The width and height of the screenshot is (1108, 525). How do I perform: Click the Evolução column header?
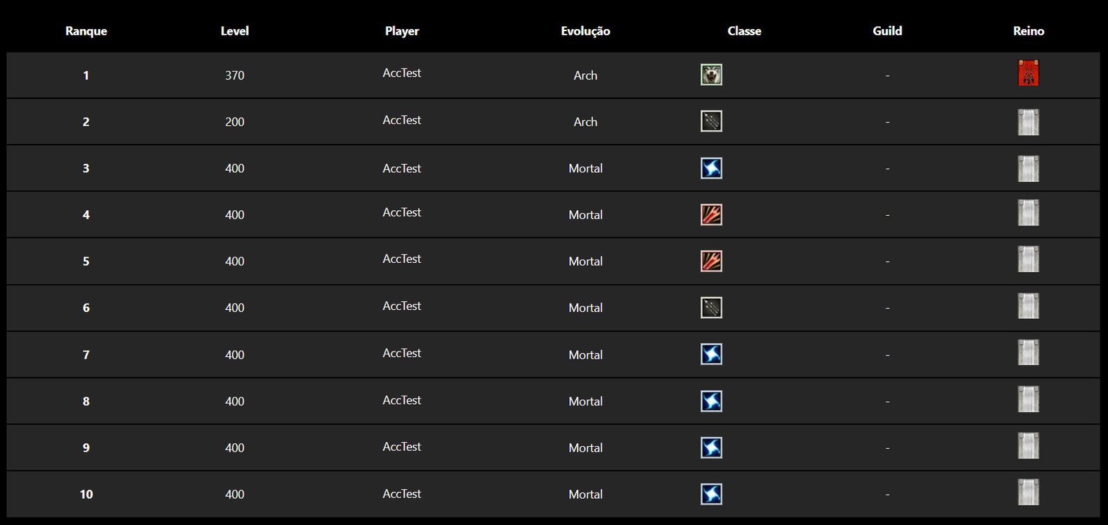[x=585, y=31]
